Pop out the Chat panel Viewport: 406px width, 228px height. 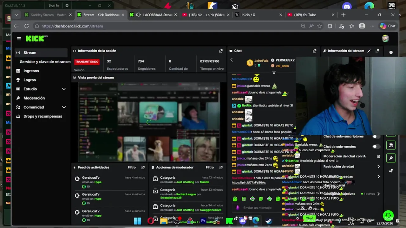click(315, 51)
